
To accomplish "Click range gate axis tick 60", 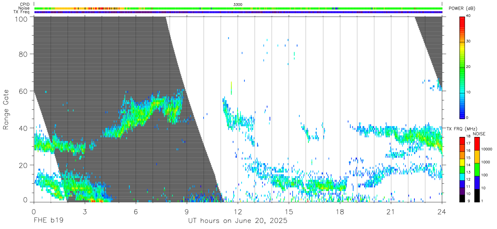I will 23,91.
